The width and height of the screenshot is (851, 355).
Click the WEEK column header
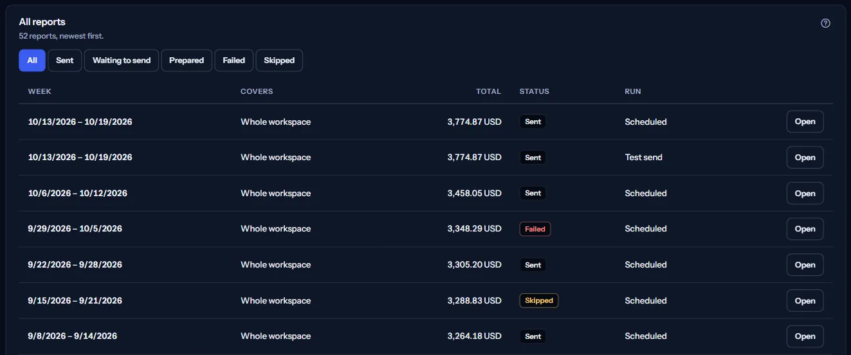[x=40, y=91]
